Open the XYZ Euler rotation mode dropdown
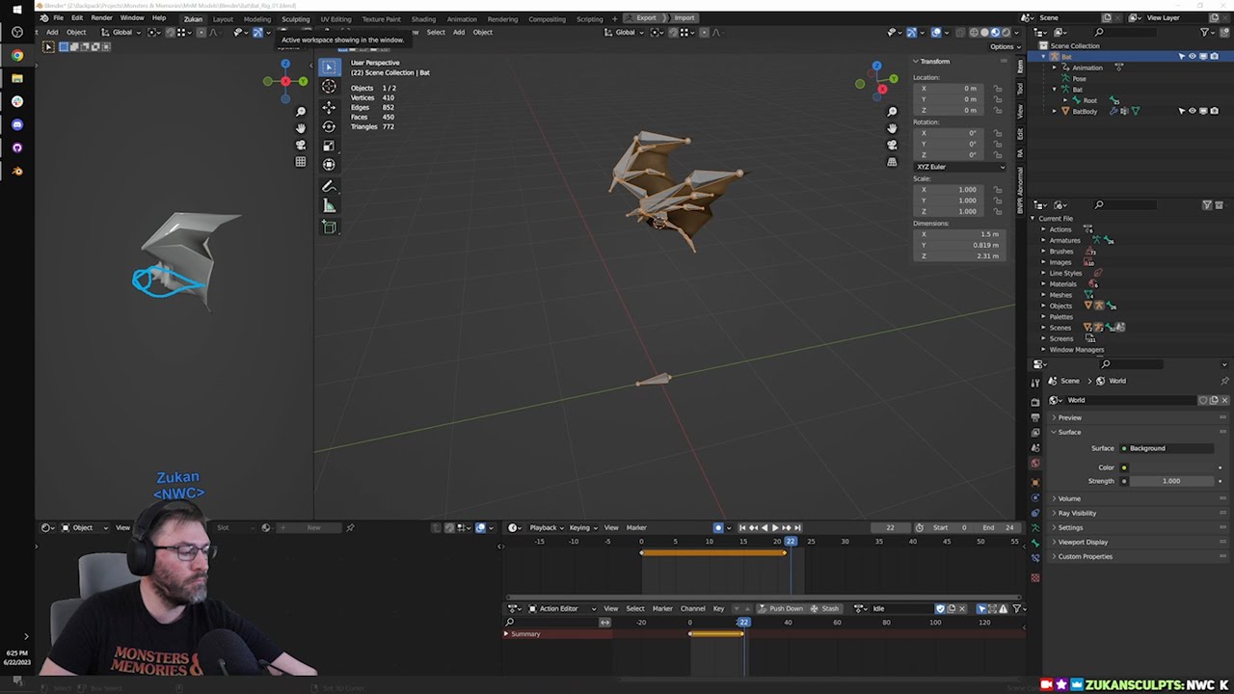 click(959, 167)
